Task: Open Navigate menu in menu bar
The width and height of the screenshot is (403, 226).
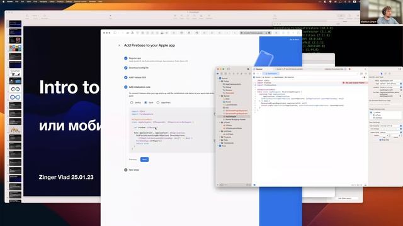Action: click(x=43, y=1)
